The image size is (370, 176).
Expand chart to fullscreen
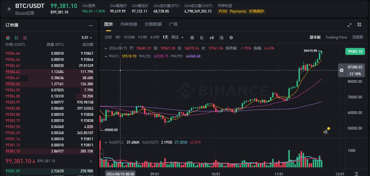[x=350, y=25]
